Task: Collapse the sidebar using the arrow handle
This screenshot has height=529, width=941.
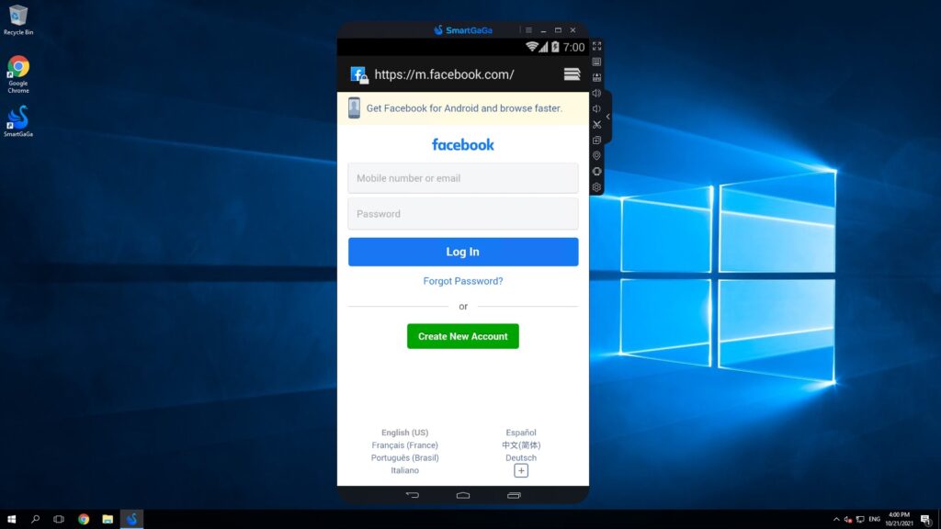Action: pos(607,117)
